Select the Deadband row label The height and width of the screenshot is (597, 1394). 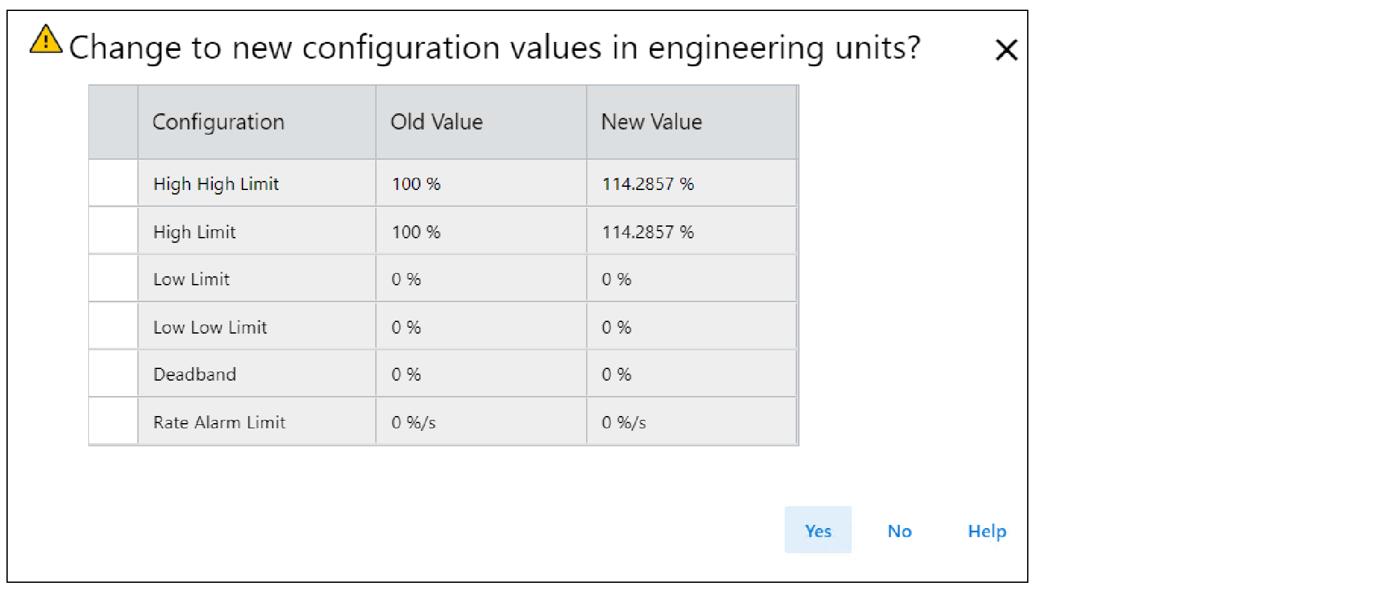194,374
